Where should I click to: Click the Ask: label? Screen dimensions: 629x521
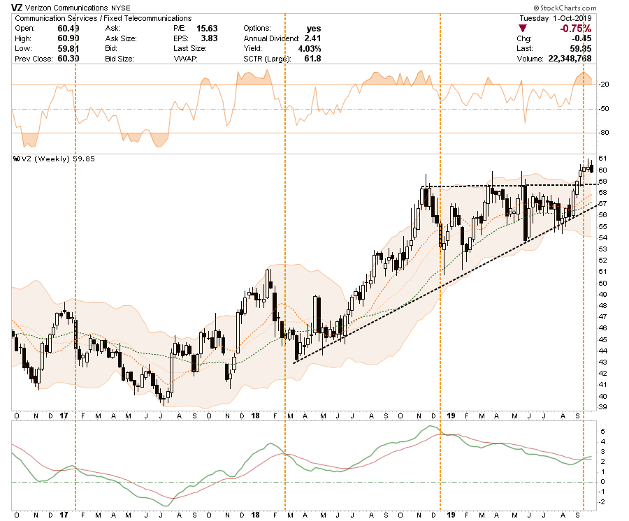click(113, 29)
